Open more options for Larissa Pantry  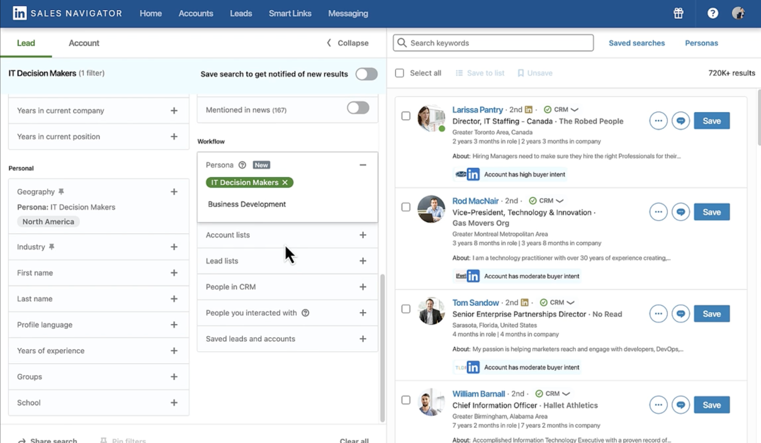pos(658,121)
